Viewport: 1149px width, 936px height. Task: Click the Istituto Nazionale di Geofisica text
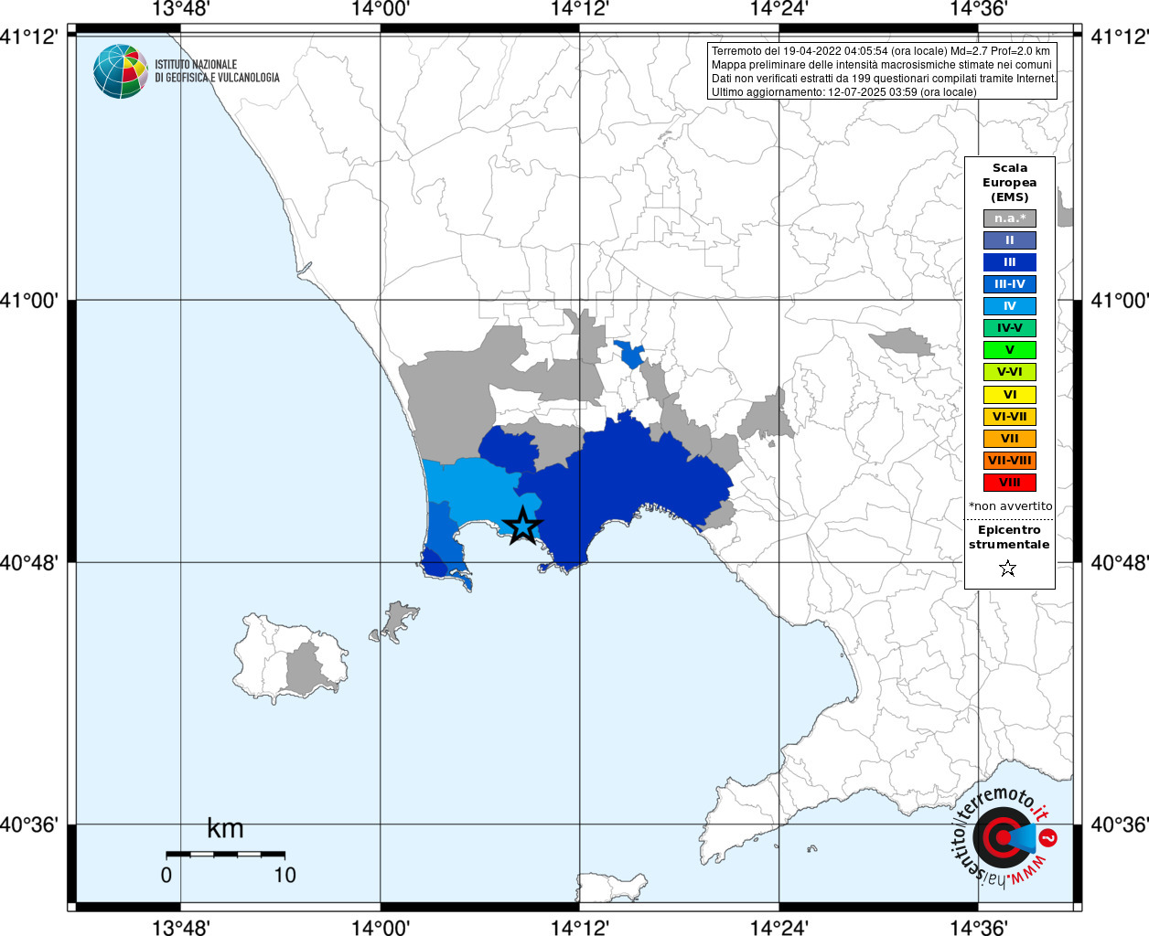(217, 71)
